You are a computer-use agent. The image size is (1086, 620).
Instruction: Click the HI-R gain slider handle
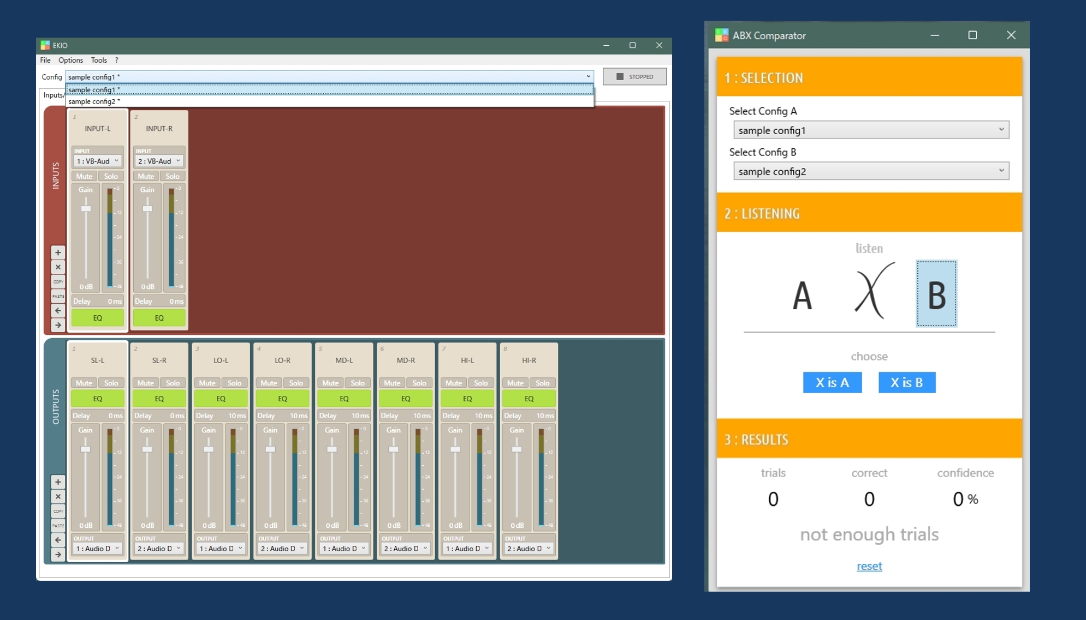point(517,449)
